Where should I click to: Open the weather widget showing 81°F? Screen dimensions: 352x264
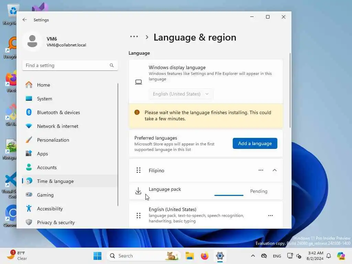click(x=16, y=256)
